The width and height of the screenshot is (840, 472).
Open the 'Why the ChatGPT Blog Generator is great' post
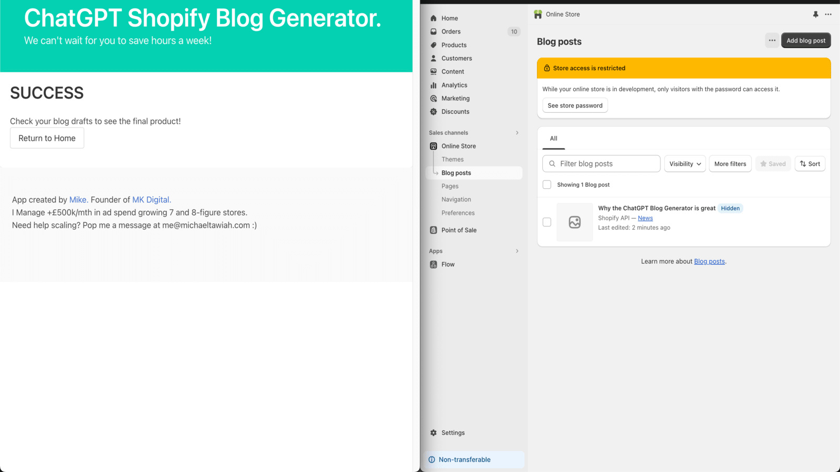click(x=657, y=208)
